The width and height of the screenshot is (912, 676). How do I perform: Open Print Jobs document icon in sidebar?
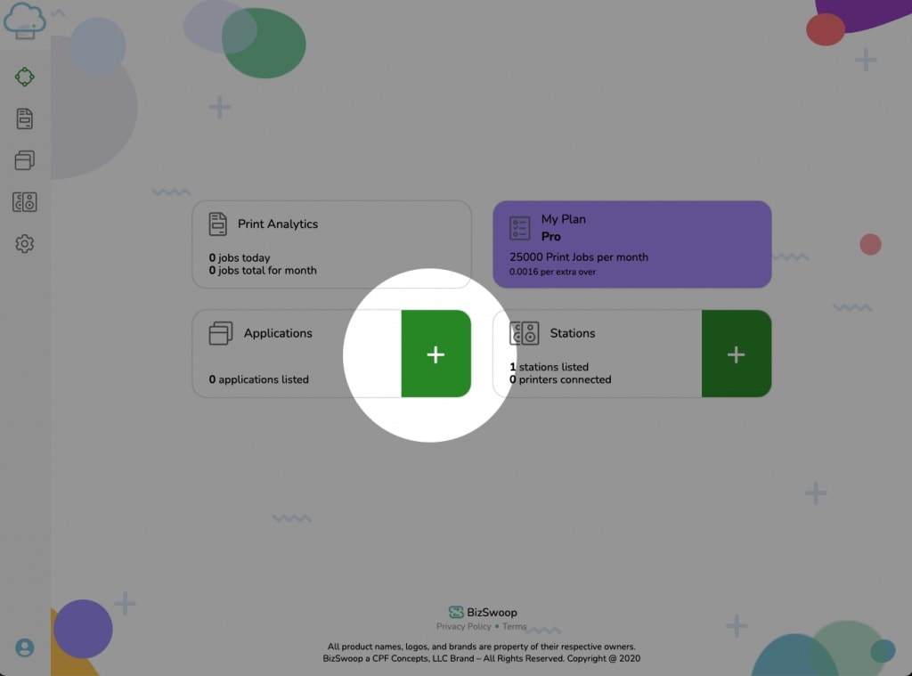[x=25, y=118]
